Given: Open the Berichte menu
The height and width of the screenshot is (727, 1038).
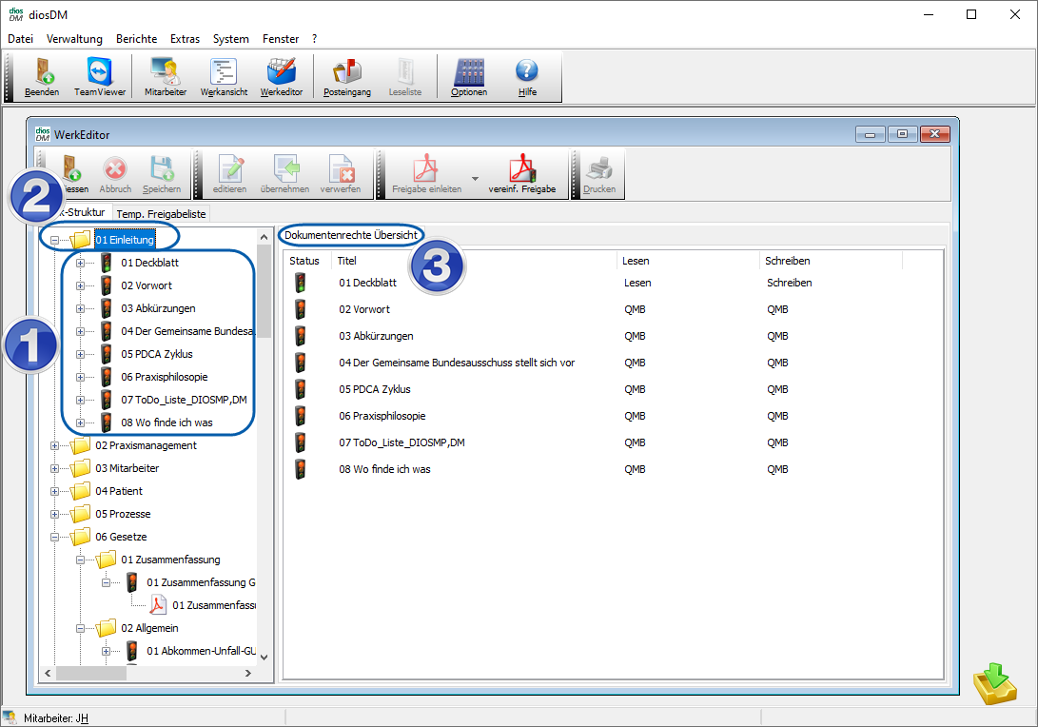Looking at the screenshot, I should (137, 39).
